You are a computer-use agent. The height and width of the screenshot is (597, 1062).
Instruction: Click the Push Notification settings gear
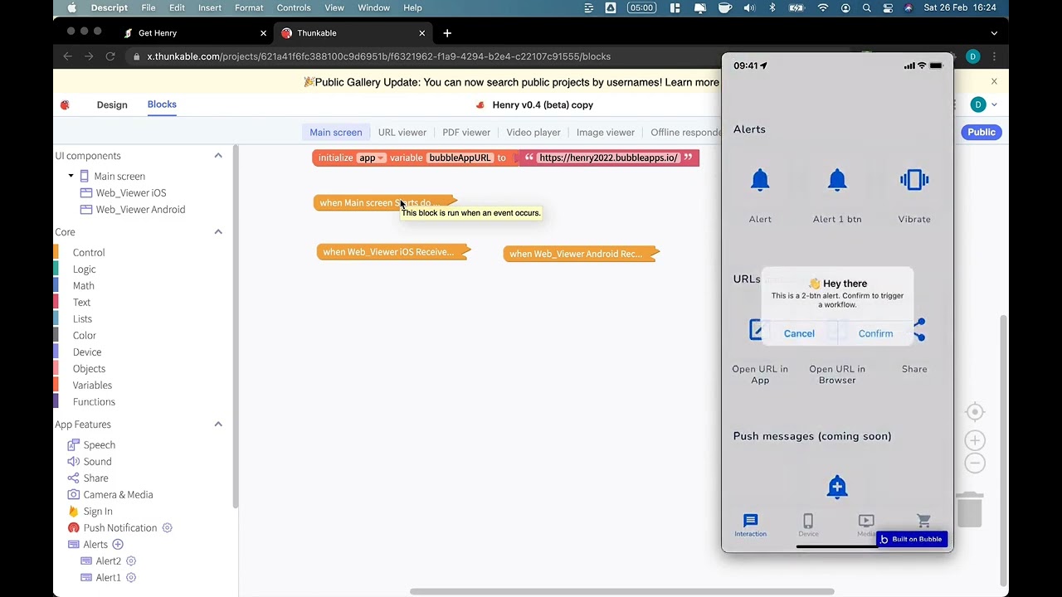167,527
